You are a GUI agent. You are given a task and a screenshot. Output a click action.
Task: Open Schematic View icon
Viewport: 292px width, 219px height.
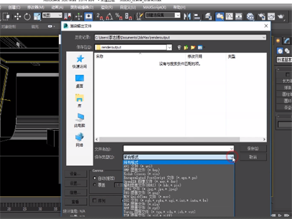point(239,16)
